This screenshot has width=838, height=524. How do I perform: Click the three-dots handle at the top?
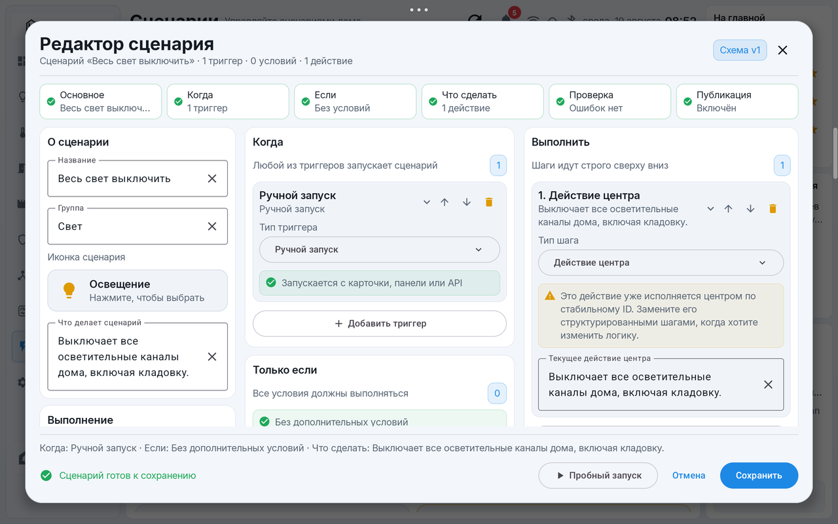pos(419,10)
